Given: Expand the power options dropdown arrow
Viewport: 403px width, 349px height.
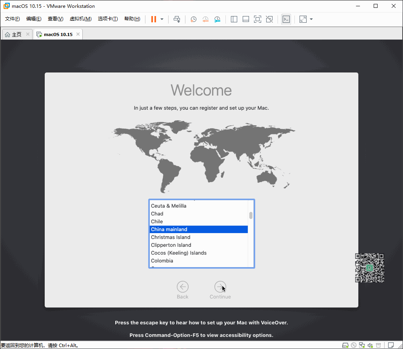Looking at the screenshot, I should [x=162, y=19].
